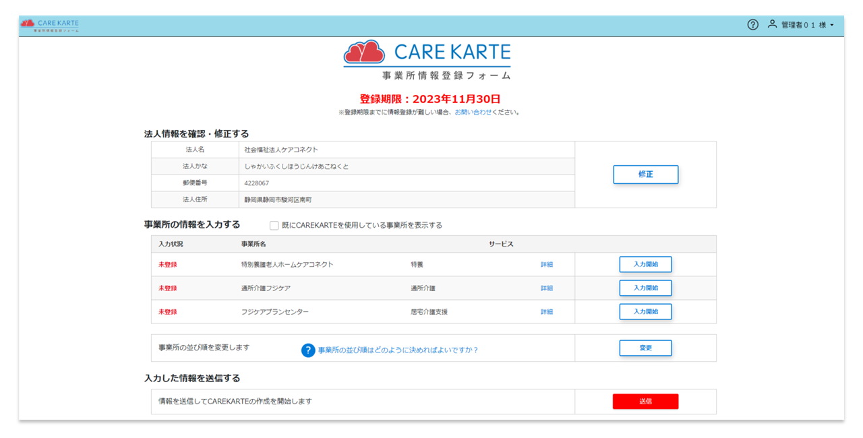863x438 pixels.
Task: Open the 管理者01 様 account dropdown
Action: 807,25
